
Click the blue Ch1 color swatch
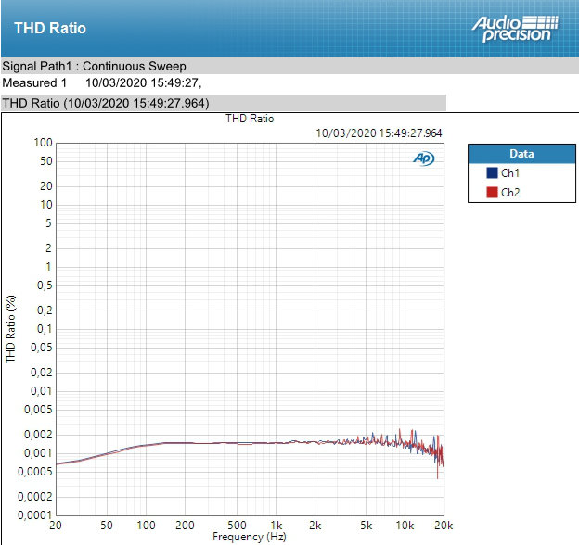(492, 172)
